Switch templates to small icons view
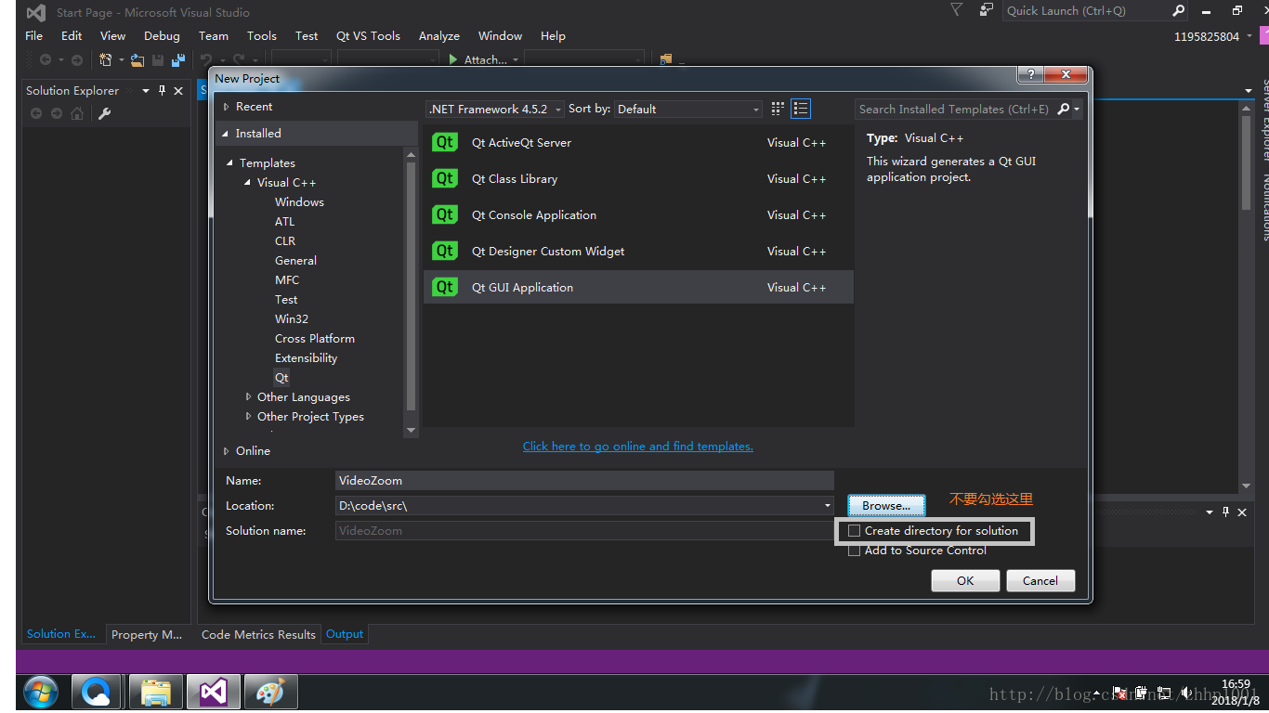Screen dimensions: 1269x713 pyautogui.click(x=778, y=109)
